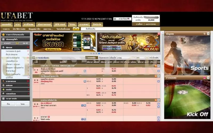Click the live stream icon beside Zhejiang Pro
213x133 pixels.
tap(85, 81)
